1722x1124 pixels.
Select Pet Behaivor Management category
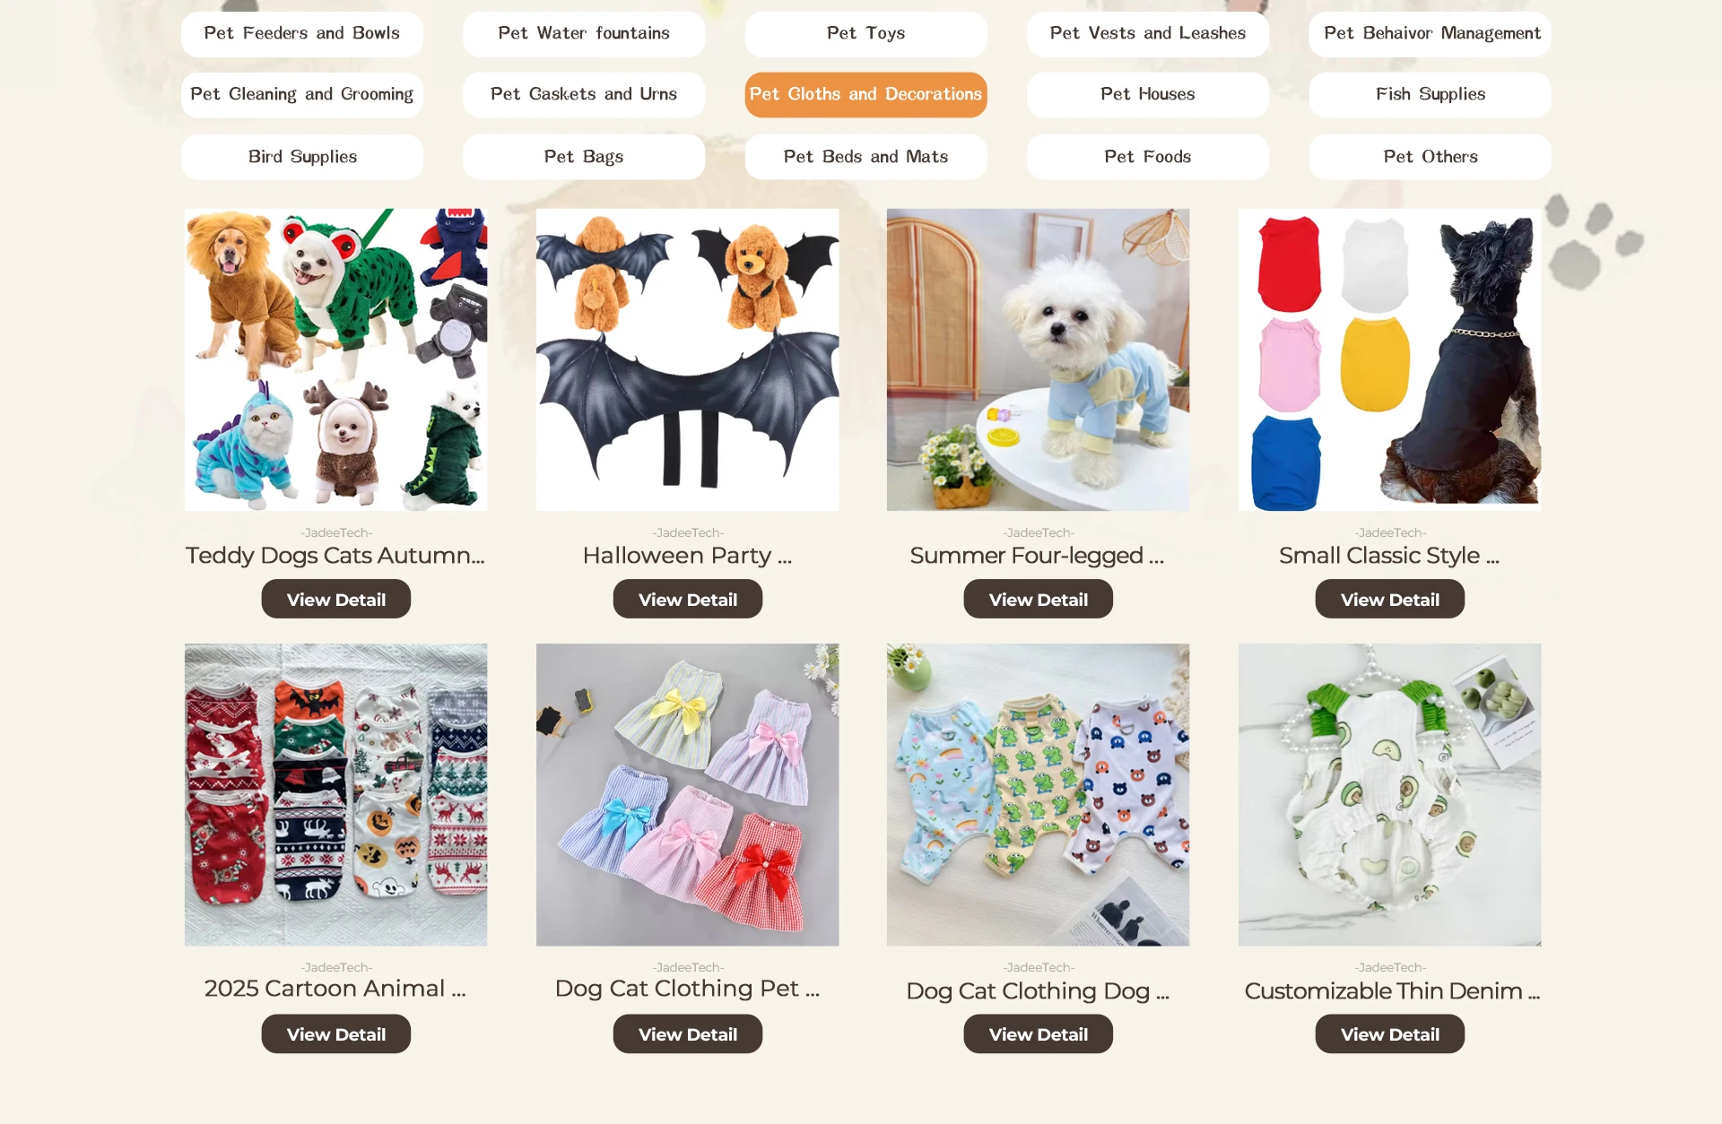pos(1430,33)
